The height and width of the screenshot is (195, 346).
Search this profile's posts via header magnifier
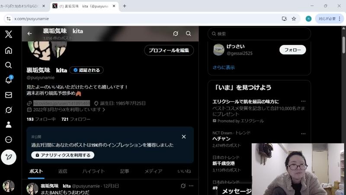pyautogui.click(x=189, y=33)
